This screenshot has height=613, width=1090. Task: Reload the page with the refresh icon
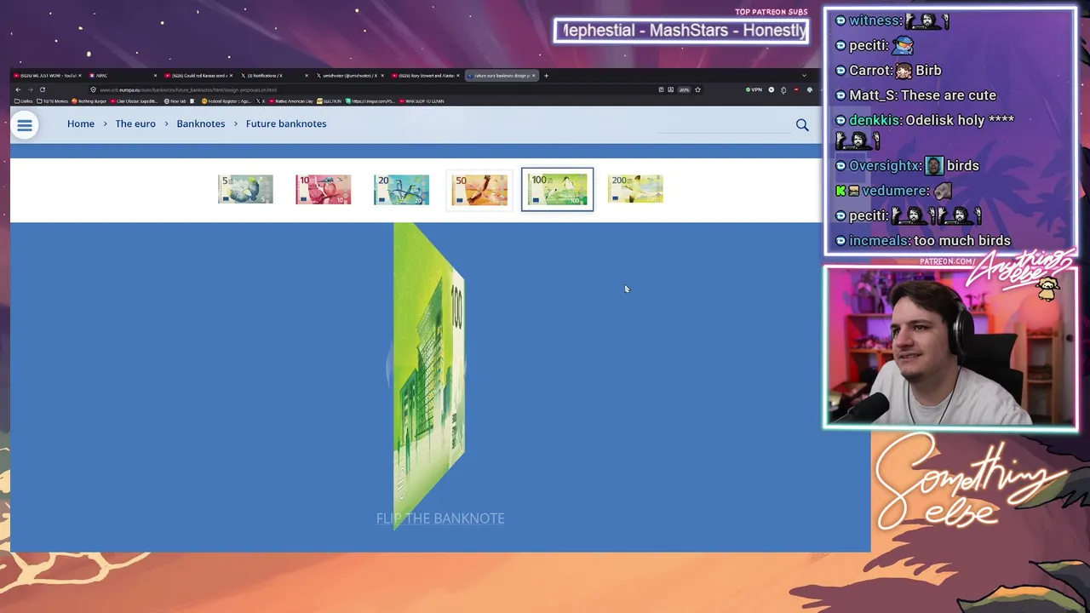[x=42, y=89]
